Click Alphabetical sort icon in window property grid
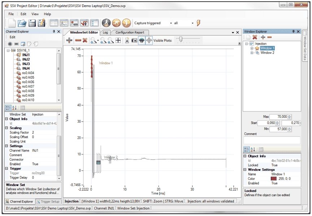Screen dimensions: 312x216 (253, 149)
